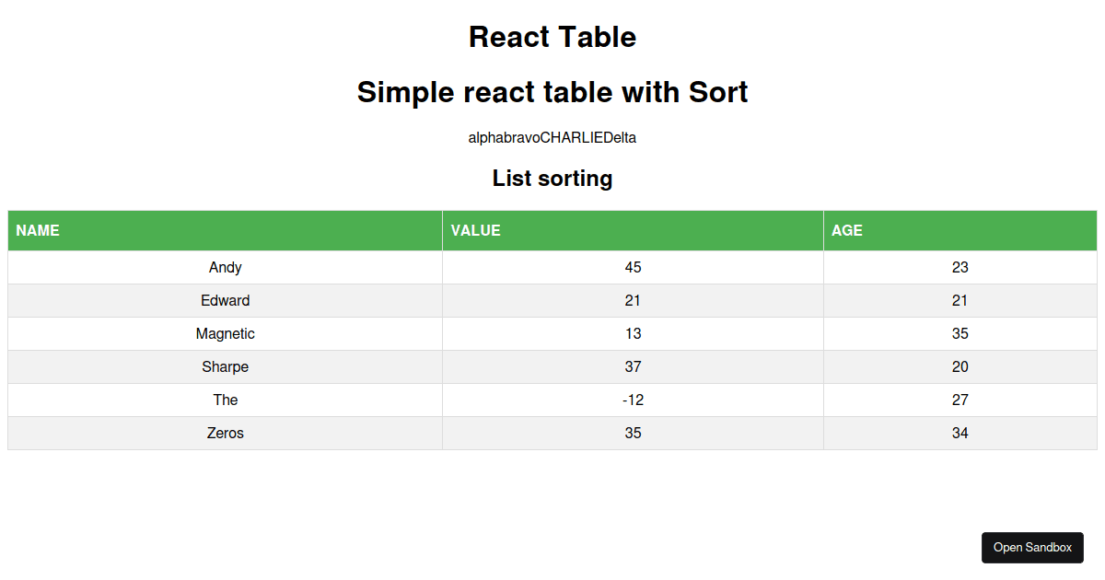Click the Simple react table with Sort subtitle
This screenshot has width=1105, height=580.
[552, 92]
